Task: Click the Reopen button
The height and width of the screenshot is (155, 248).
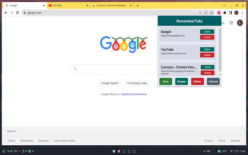Action: 181,81
